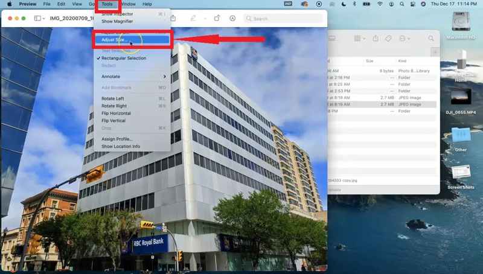Choose Rotate Left in Tools menu

click(113, 98)
